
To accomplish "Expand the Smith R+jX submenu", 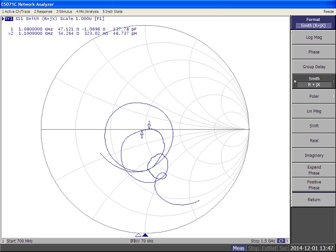I will [314, 81].
